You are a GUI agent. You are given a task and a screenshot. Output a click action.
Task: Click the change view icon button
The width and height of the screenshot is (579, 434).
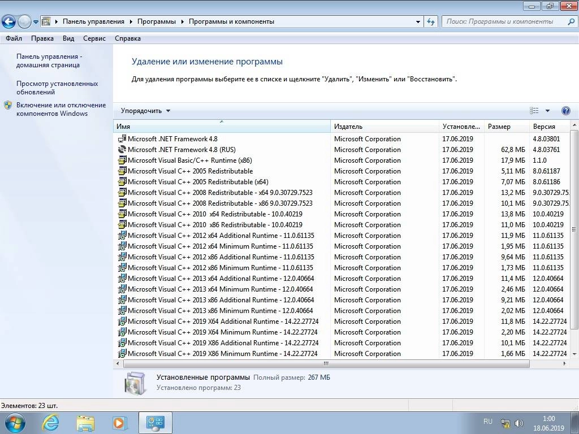tap(534, 110)
